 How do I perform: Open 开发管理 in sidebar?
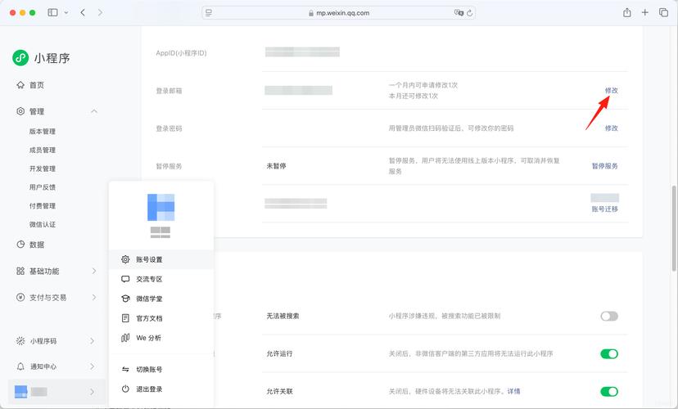[x=43, y=169]
